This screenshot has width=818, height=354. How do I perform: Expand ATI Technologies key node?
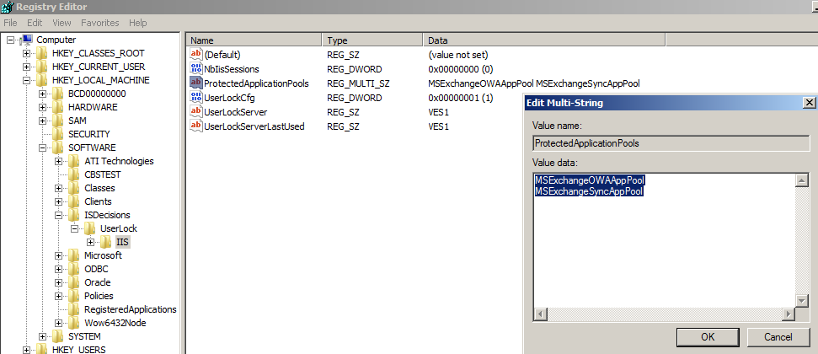click(x=58, y=161)
